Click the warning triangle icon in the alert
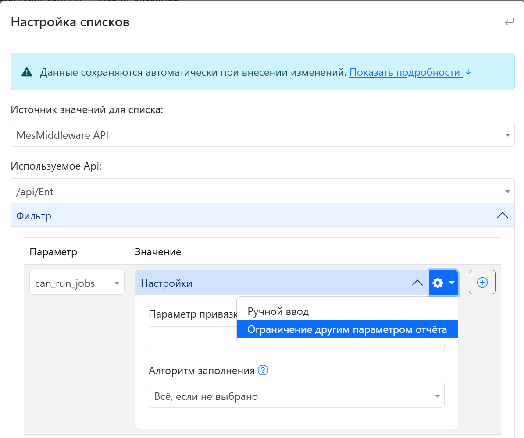Image resolution: width=524 pixels, height=438 pixels. pos(27,72)
